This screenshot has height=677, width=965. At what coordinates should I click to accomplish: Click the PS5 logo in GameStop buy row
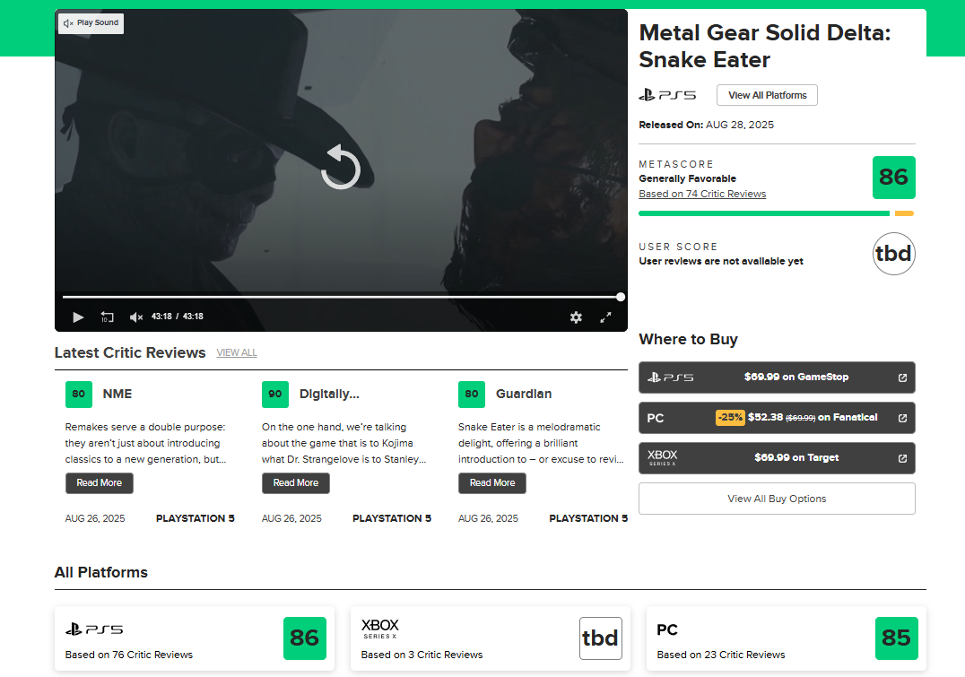670,378
